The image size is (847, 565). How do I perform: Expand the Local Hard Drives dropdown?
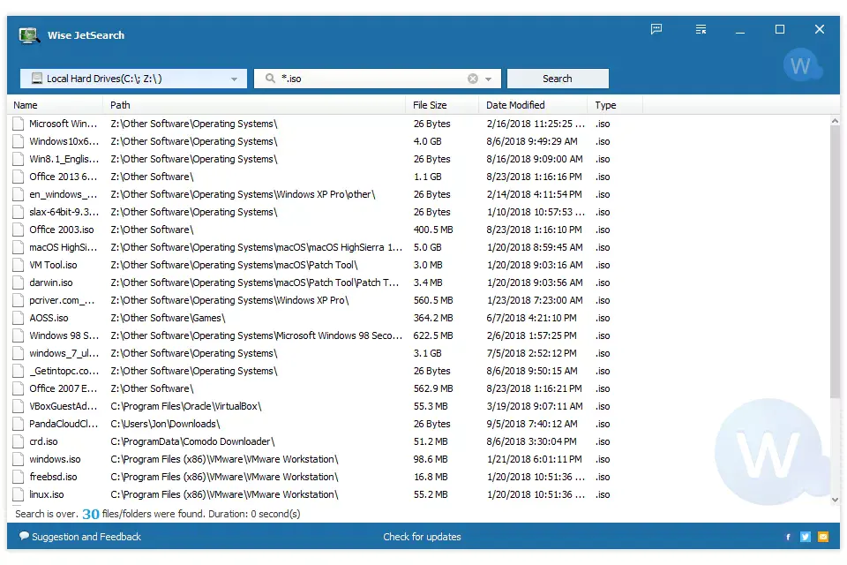pos(234,79)
